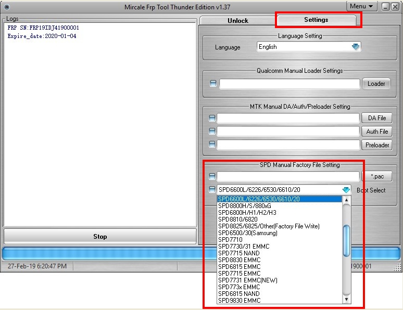Select SPD6815 NAND in the list
403x310 pixels.
(280, 293)
